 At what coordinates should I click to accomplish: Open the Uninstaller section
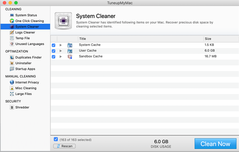[x=23, y=63]
